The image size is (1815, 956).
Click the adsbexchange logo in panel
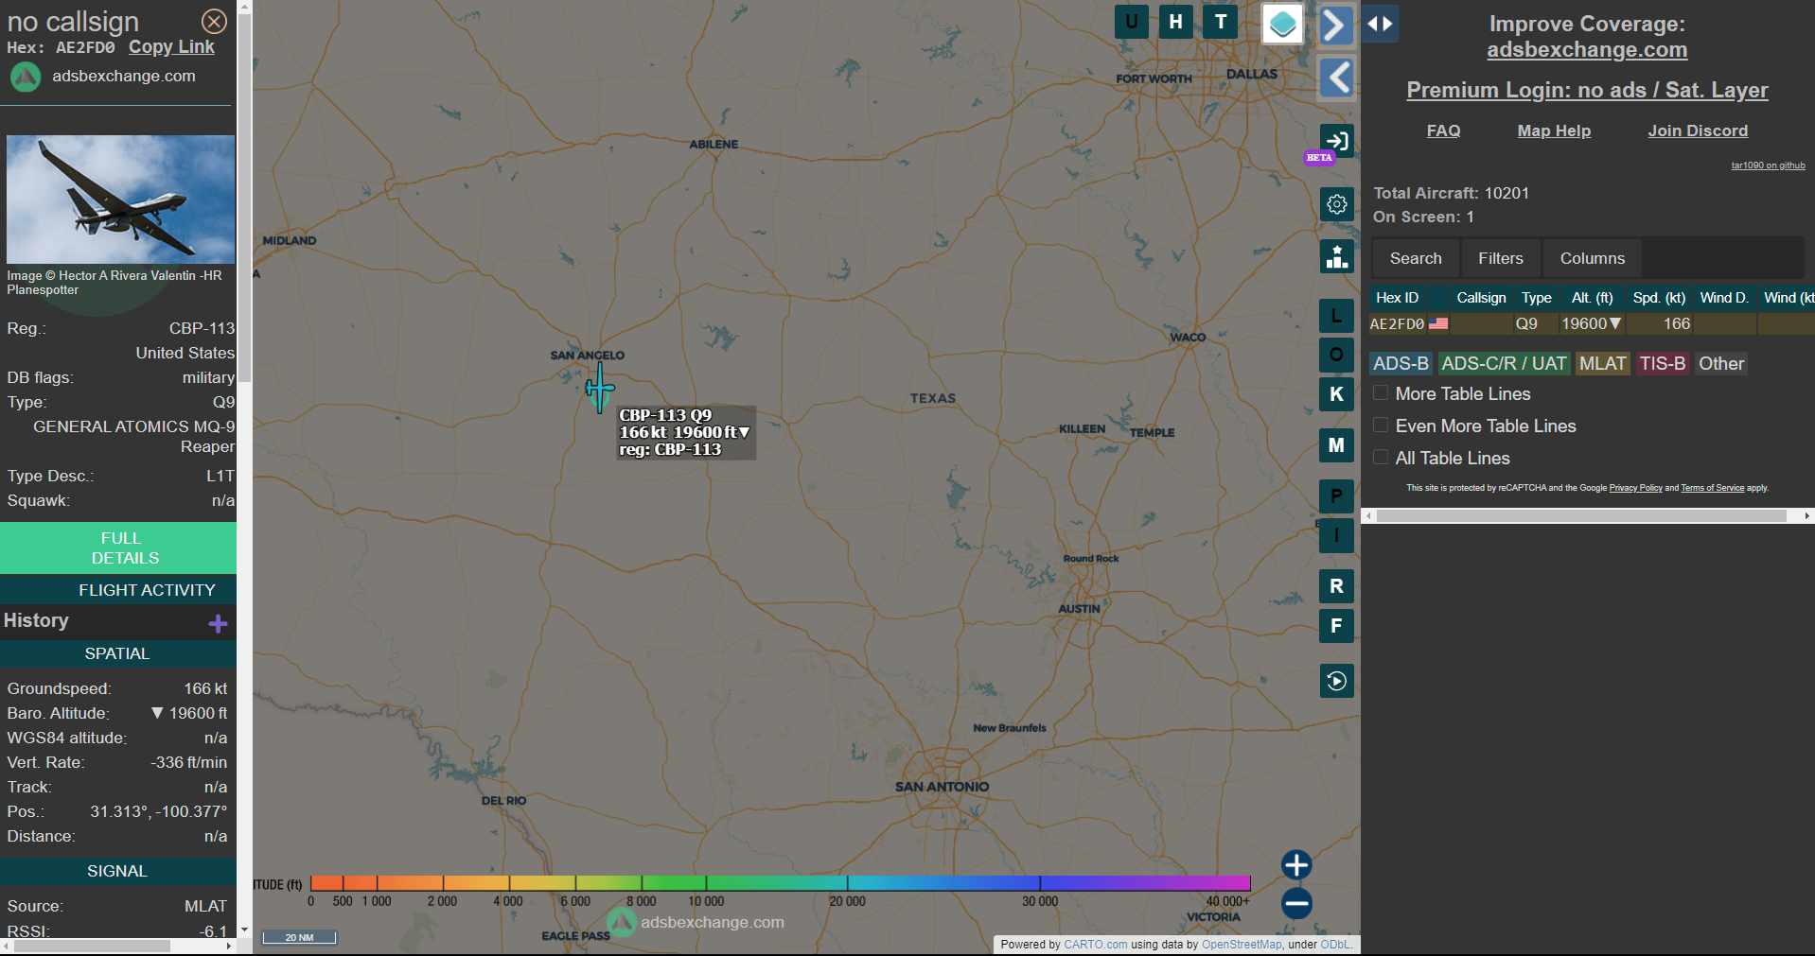(26, 77)
